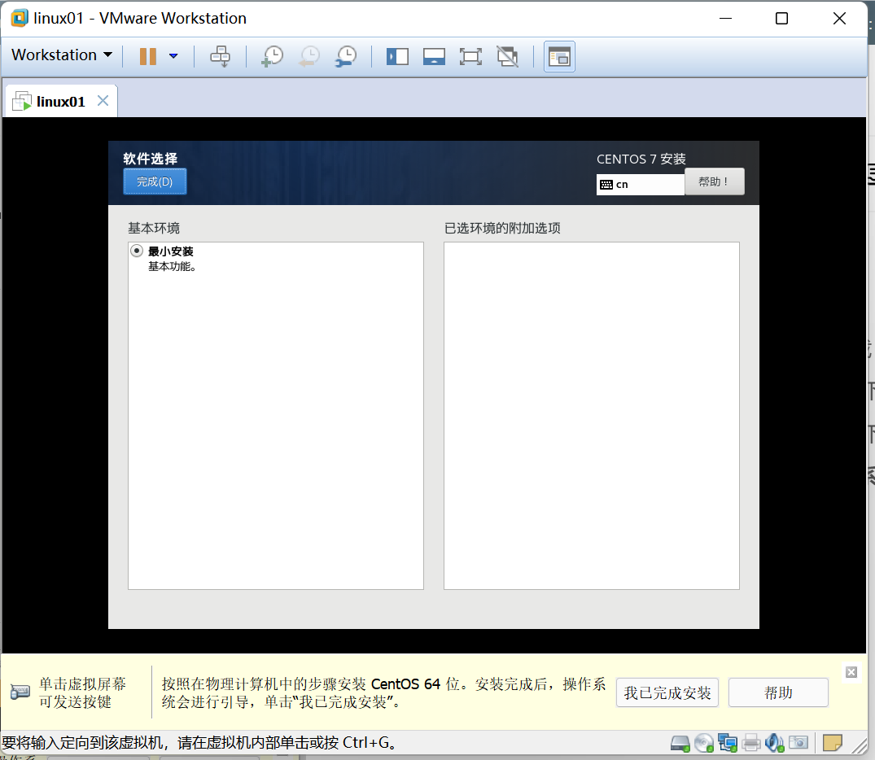The image size is (875, 760).
Task: Select the cn keyboard layout field
Action: tap(640, 184)
